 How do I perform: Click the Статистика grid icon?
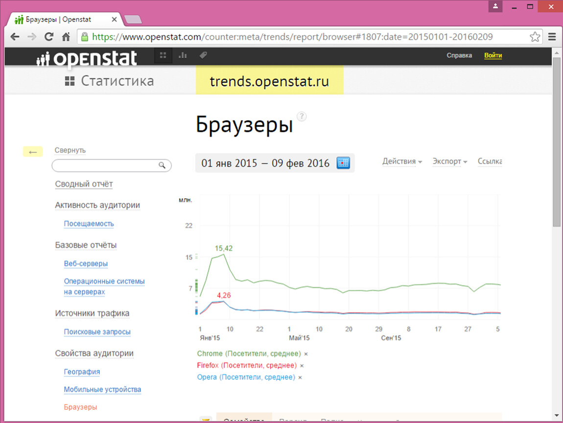70,81
